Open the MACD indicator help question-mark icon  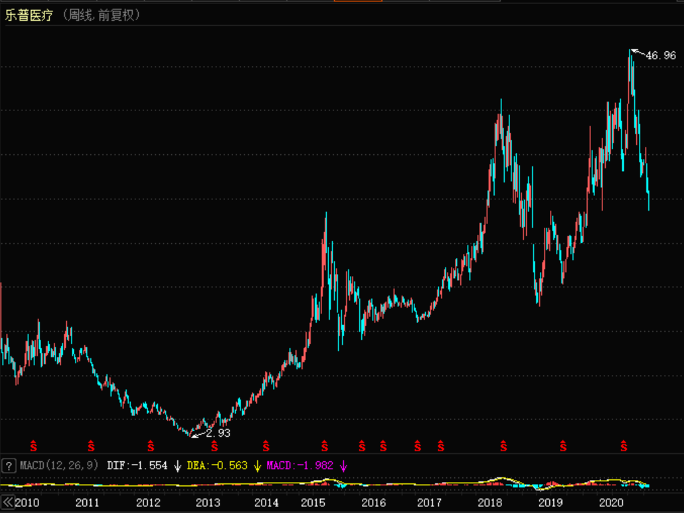(9, 466)
